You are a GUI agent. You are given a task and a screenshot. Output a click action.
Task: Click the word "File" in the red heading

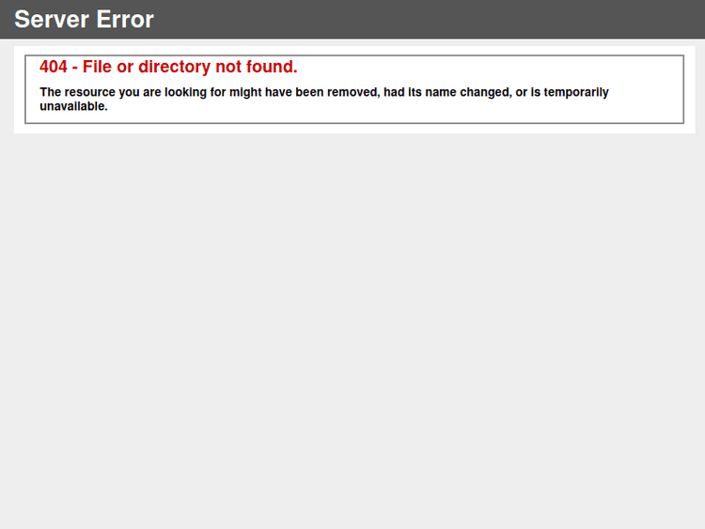coord(97,67)
